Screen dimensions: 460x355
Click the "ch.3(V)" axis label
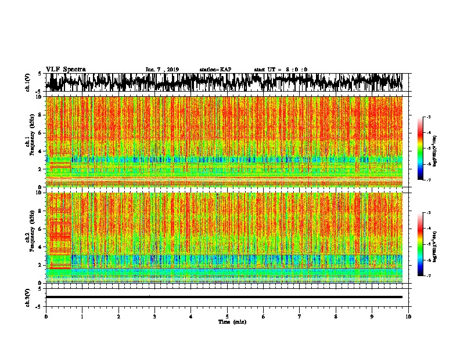[28, 298]
